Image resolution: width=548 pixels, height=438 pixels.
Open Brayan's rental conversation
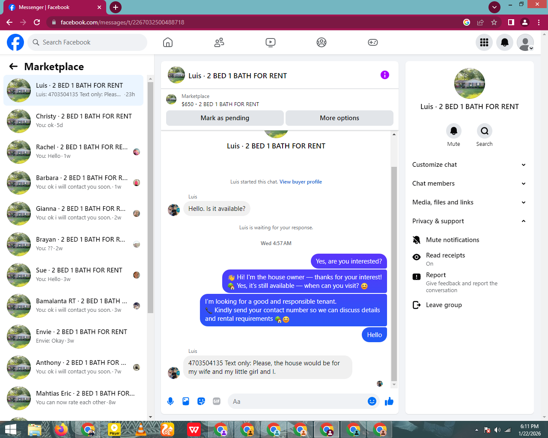point(74,244)
